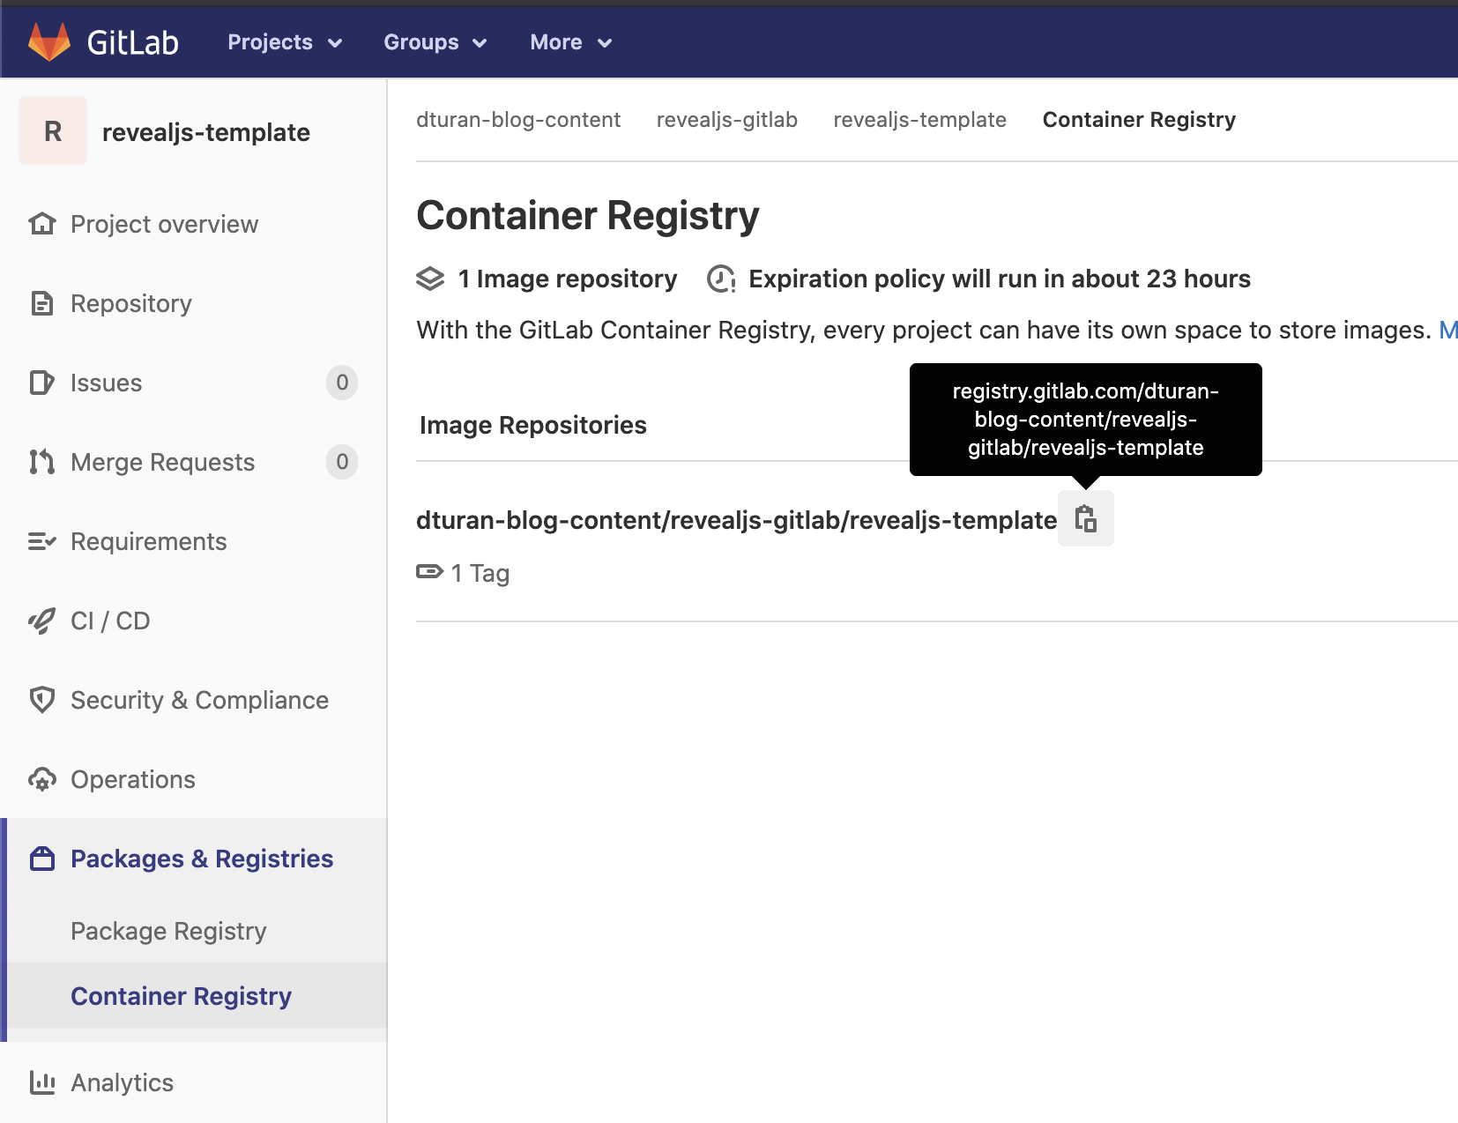Screen dimensions: 1458x1123
Task: Expand the Projects dropdown
Action: (284, 41)
